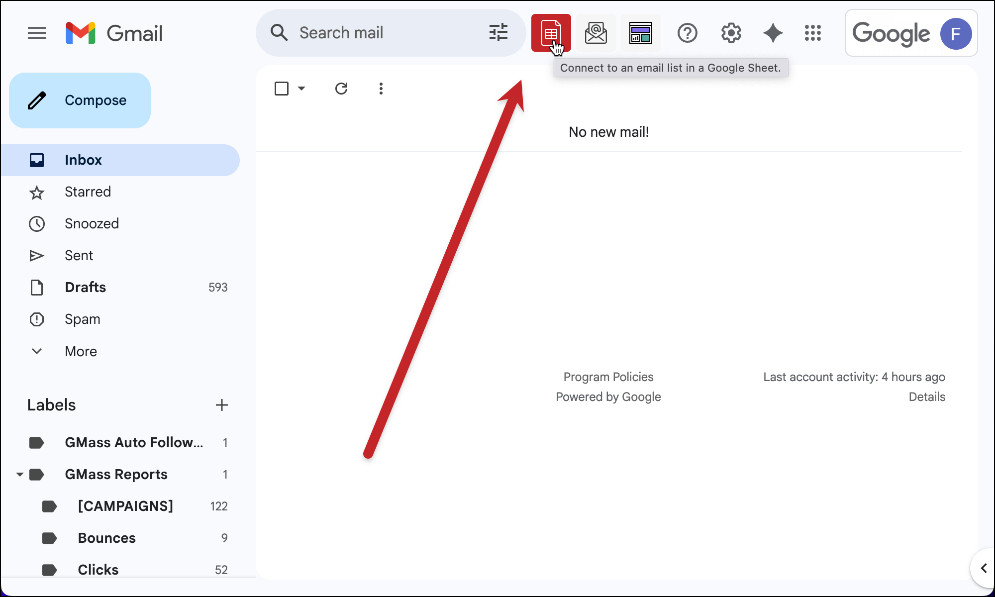Select all conversations checkbox
Screen dimensions: 995x597
282,88
